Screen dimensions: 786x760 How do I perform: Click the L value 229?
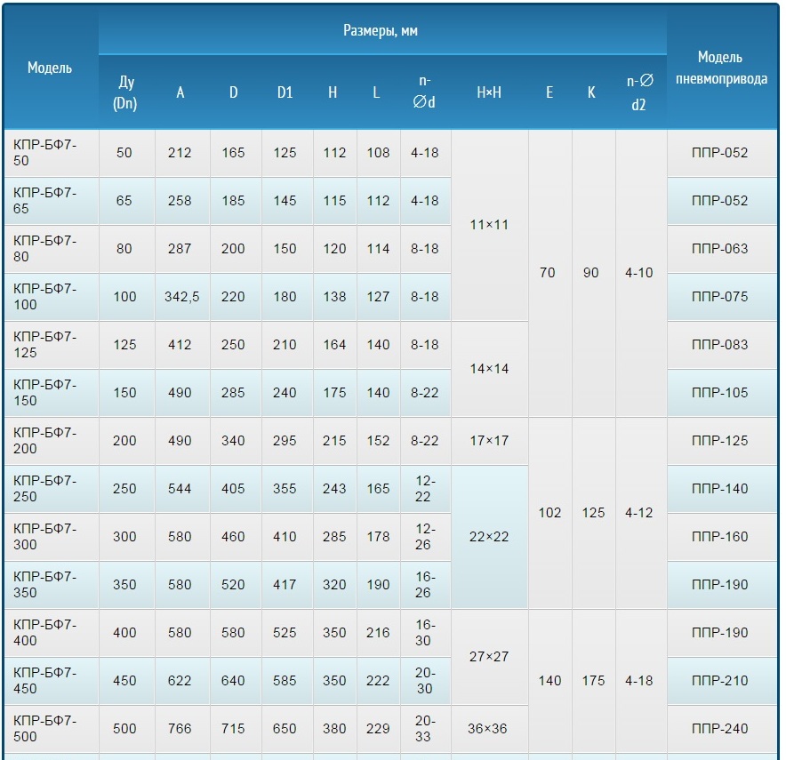tap(378, 729)
